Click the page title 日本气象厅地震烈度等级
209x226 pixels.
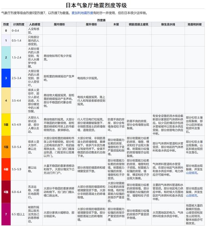click(x=96, y=5)
